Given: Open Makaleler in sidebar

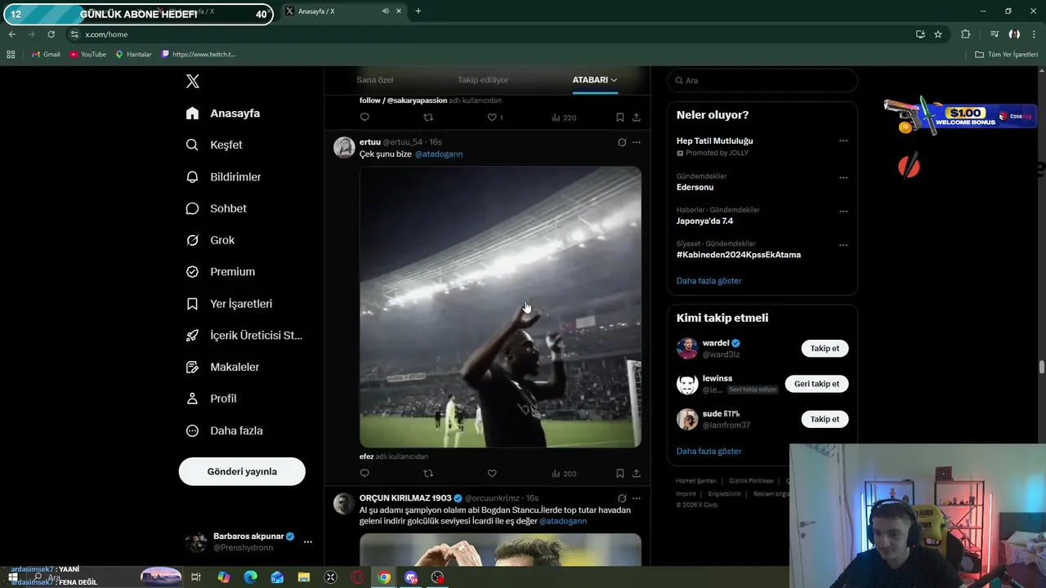Looking at the screenshot, I should pos(222,367).
